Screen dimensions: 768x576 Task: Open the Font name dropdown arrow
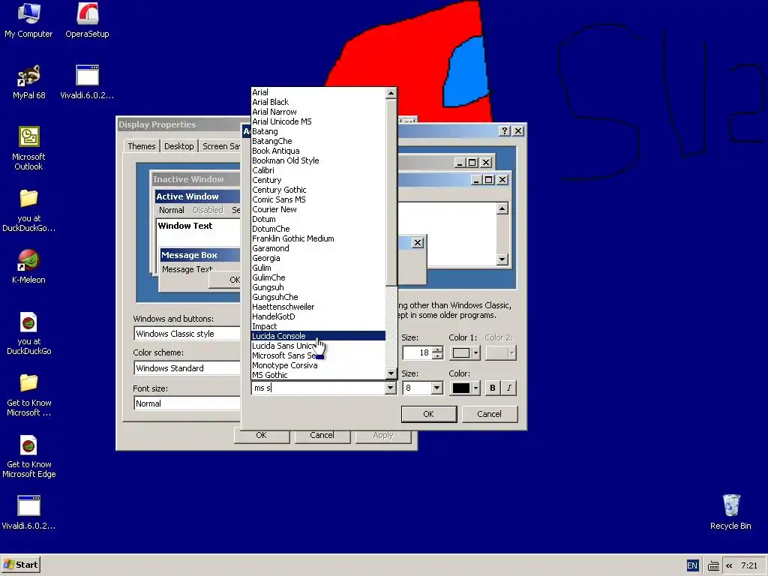click(390, 388)
